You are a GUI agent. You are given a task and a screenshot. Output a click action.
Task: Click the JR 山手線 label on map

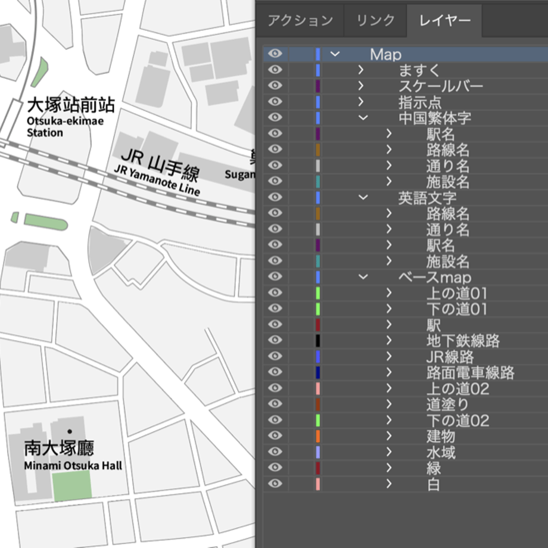point(160,164)
